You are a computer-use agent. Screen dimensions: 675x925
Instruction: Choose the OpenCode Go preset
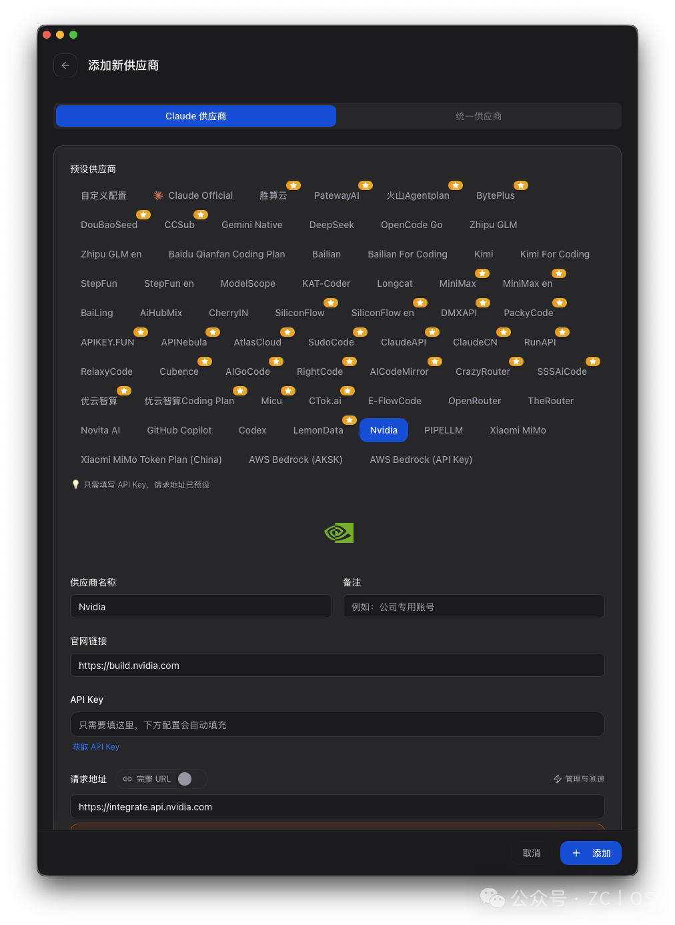tap(412, 225)
